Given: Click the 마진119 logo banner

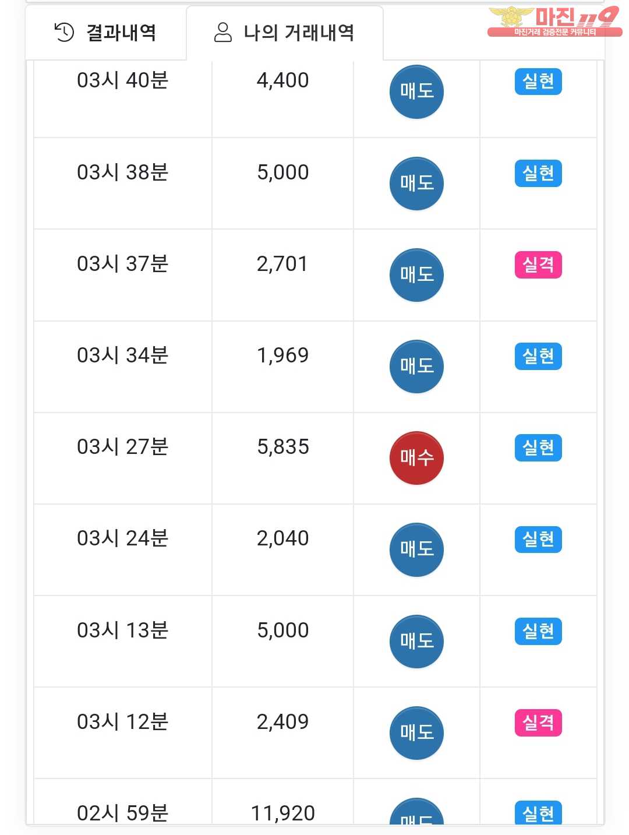Looking at the screenshot, I should tap(554, 22).
